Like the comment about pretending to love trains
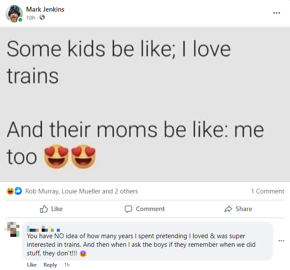Image resolution: width=290 pixels, height=270 pixels. [32, 265]
